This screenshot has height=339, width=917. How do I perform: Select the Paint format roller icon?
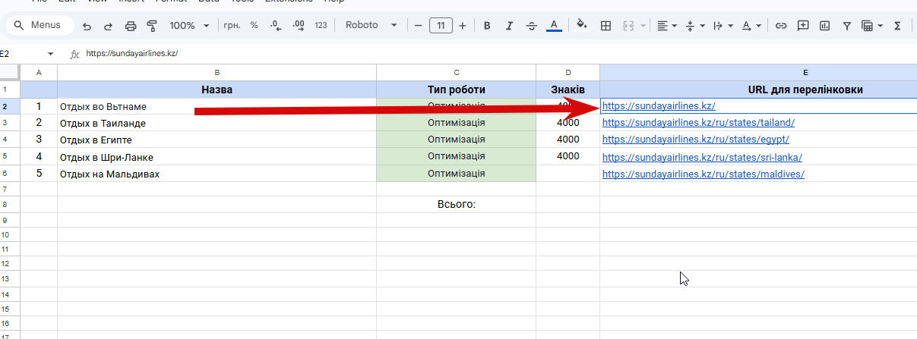(152, 26)
